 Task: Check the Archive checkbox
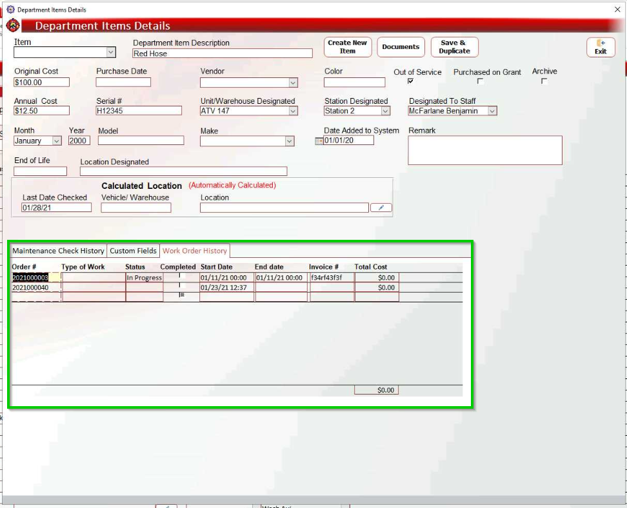(544, 81)
